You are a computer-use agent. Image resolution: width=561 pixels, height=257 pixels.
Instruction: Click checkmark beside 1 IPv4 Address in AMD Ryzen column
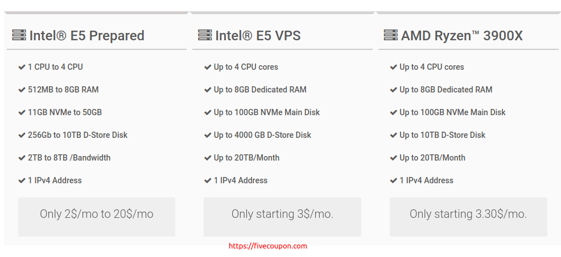click(394, 180)
